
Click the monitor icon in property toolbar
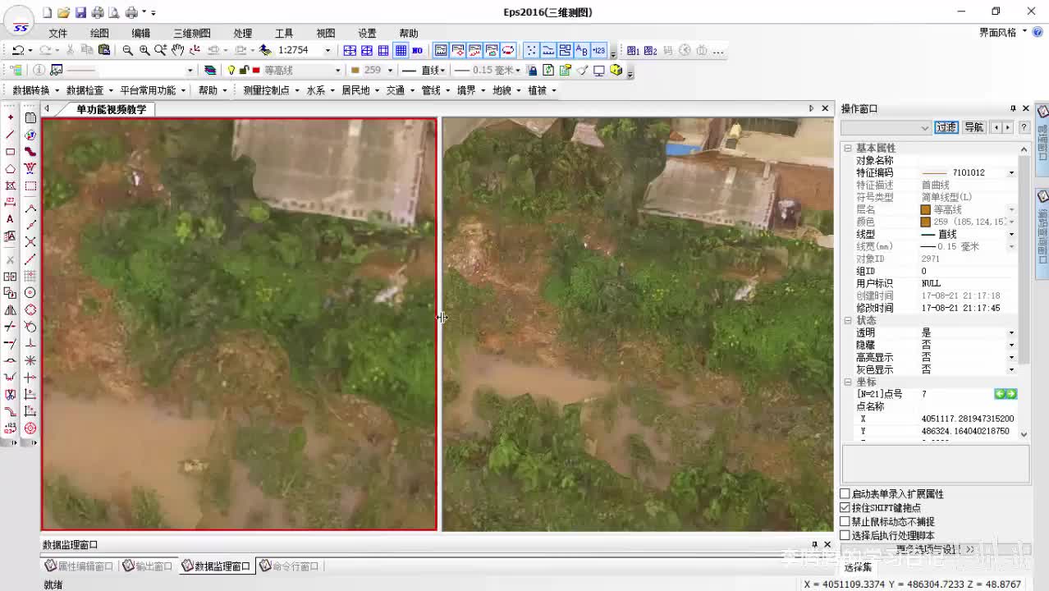[x=599, y=71]
